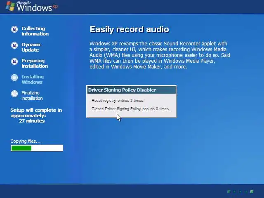Click the 'Finalizing installation' step label
The width and height of the screenshot is (264, 198).
[x=32, y=95]
